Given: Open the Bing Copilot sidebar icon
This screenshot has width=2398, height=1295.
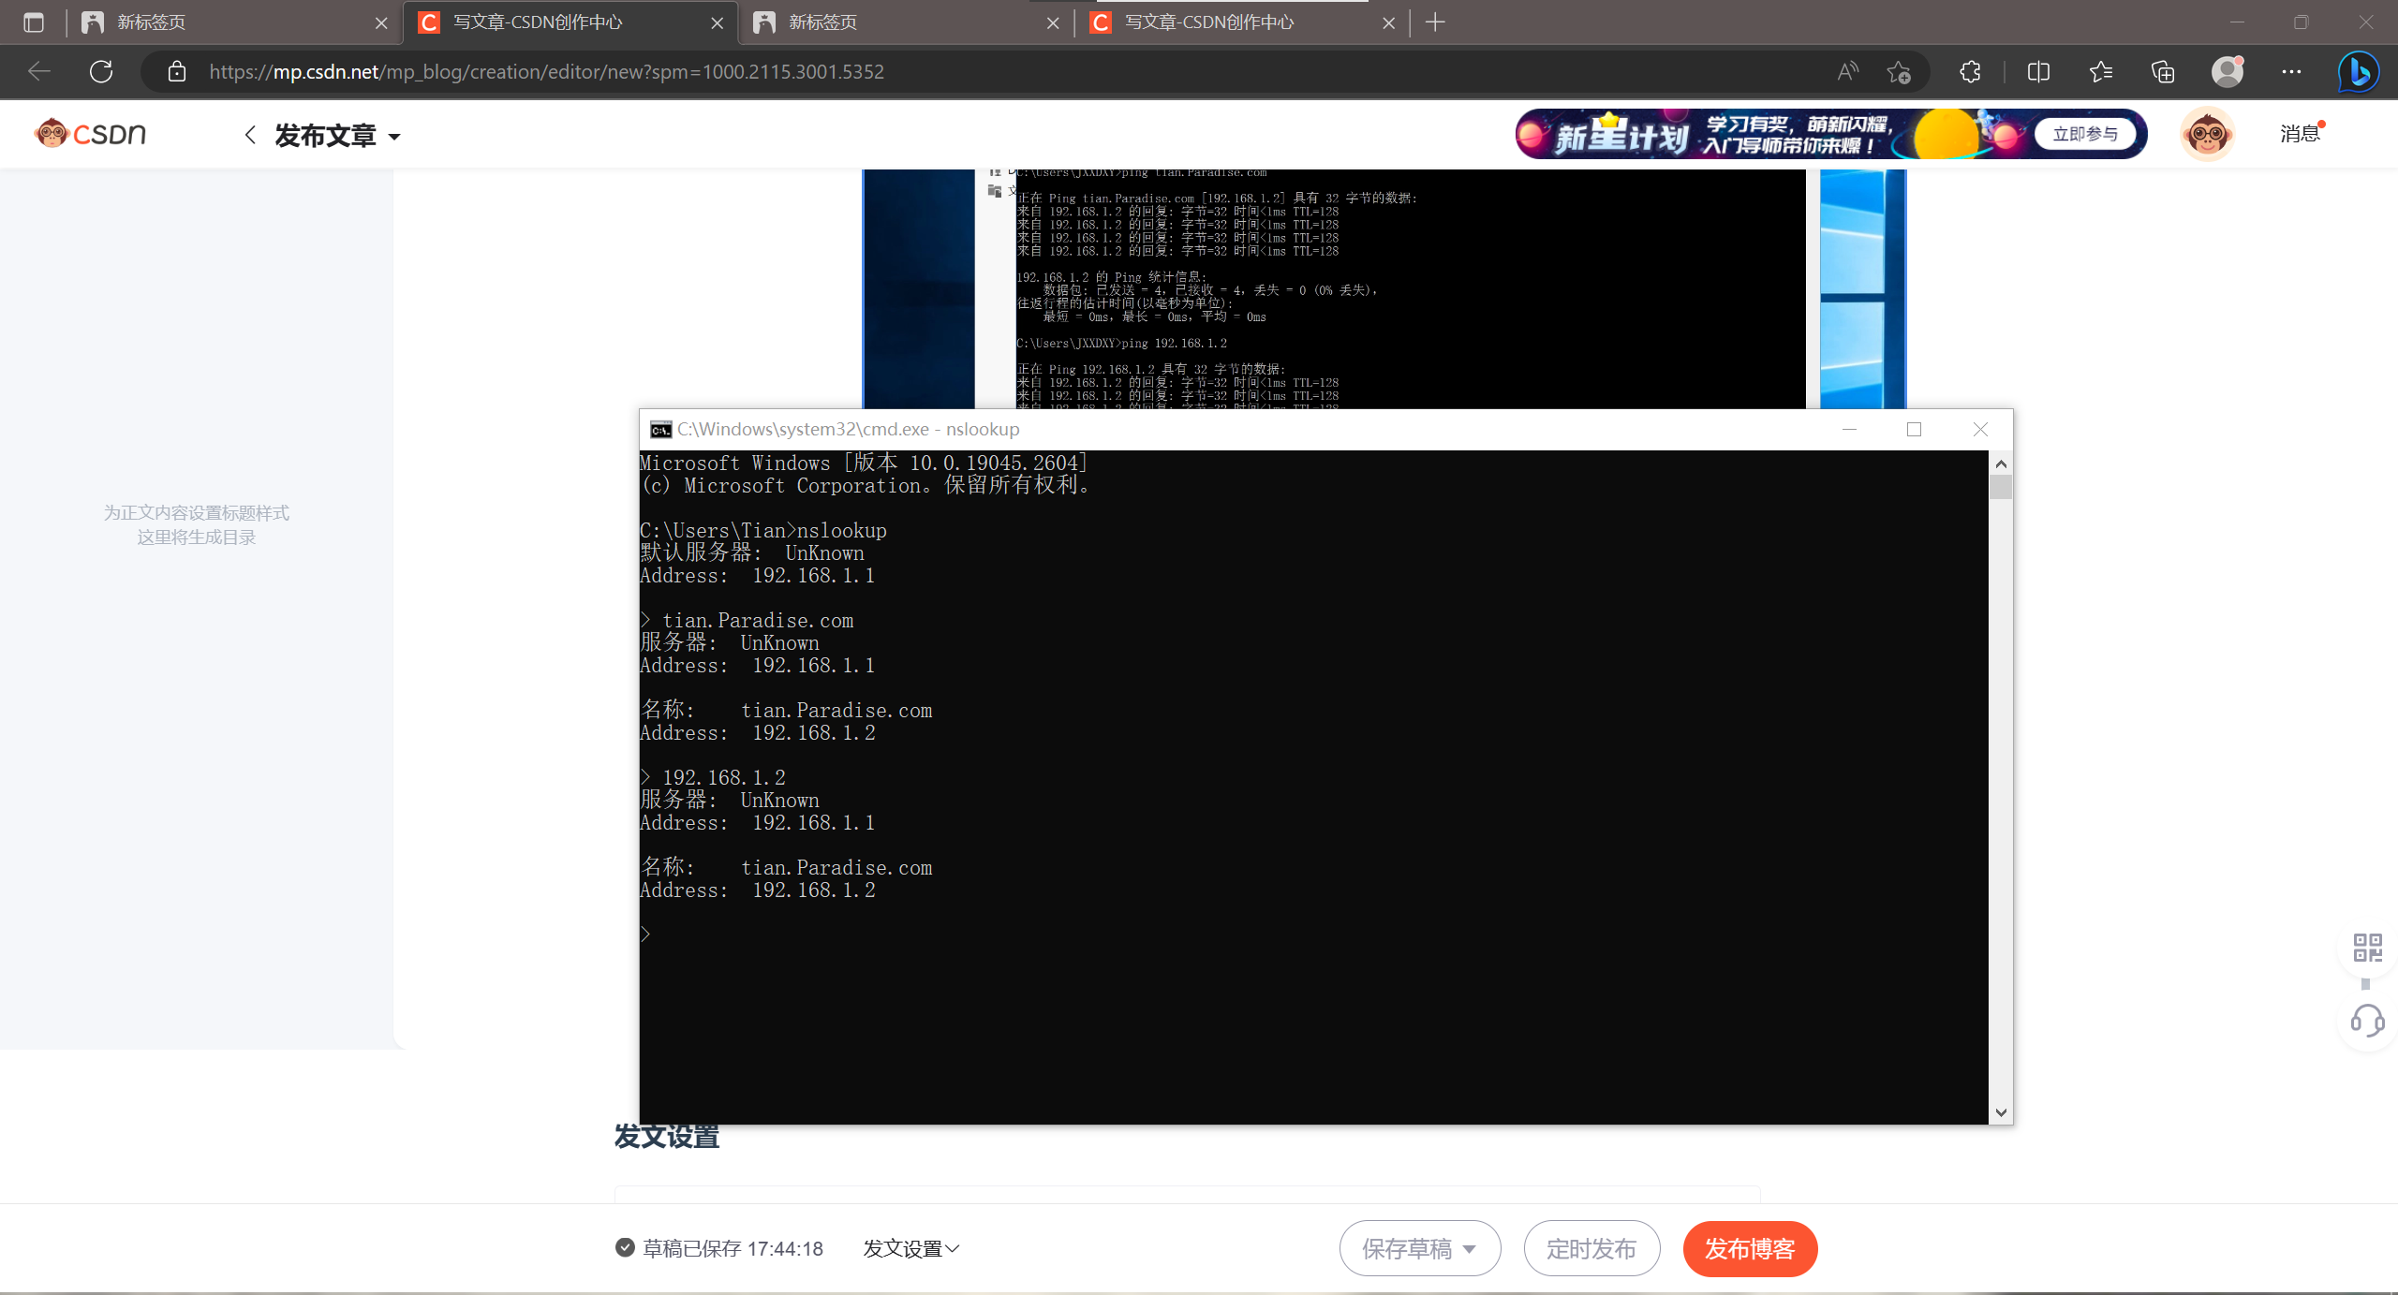Looking at the screenshot, I should pyautogui.click(x=2358, y=71).
